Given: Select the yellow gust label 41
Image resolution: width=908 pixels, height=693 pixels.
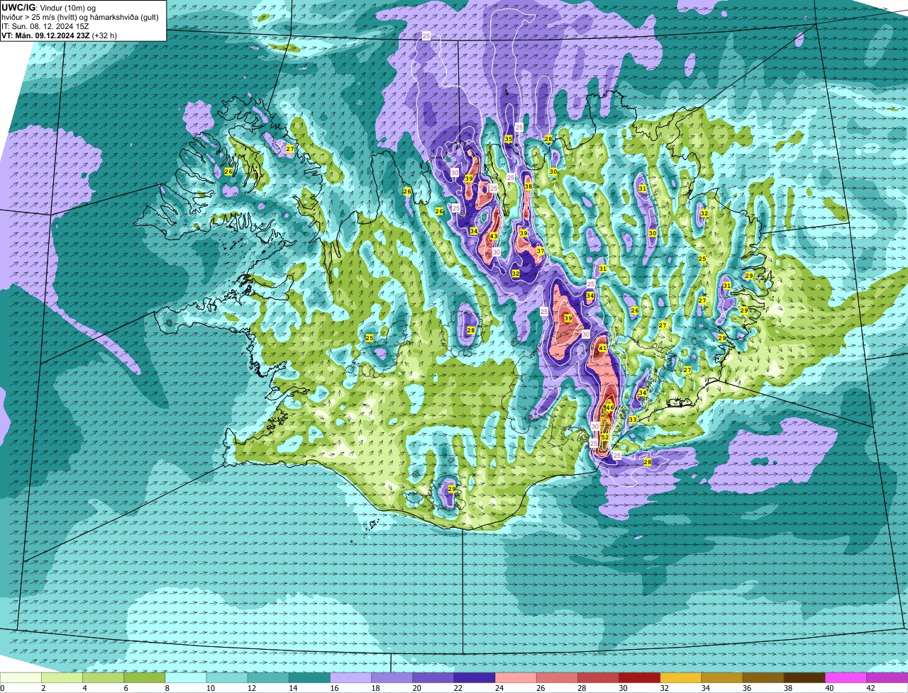Looking at the screenshot, I should 602,348.
